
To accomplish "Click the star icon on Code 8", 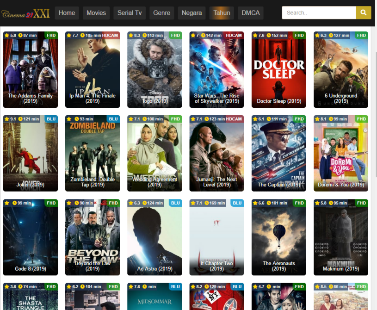I will coord(7,203).
